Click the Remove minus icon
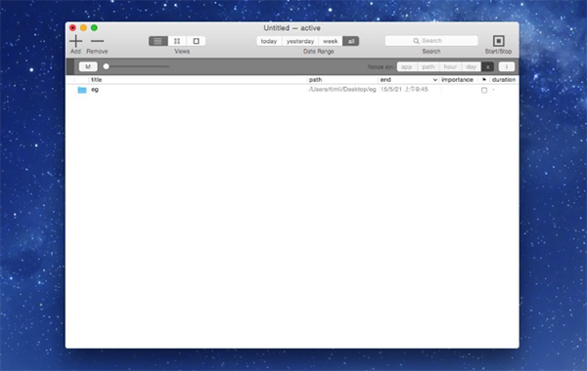Image resolution: width=587 pixels, height=371 pixels. (x=97, y=41)
